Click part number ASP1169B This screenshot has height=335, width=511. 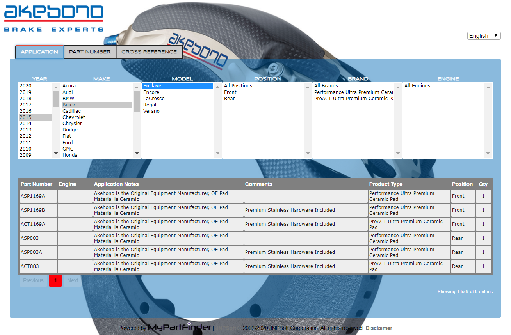[x=33, y=210]
